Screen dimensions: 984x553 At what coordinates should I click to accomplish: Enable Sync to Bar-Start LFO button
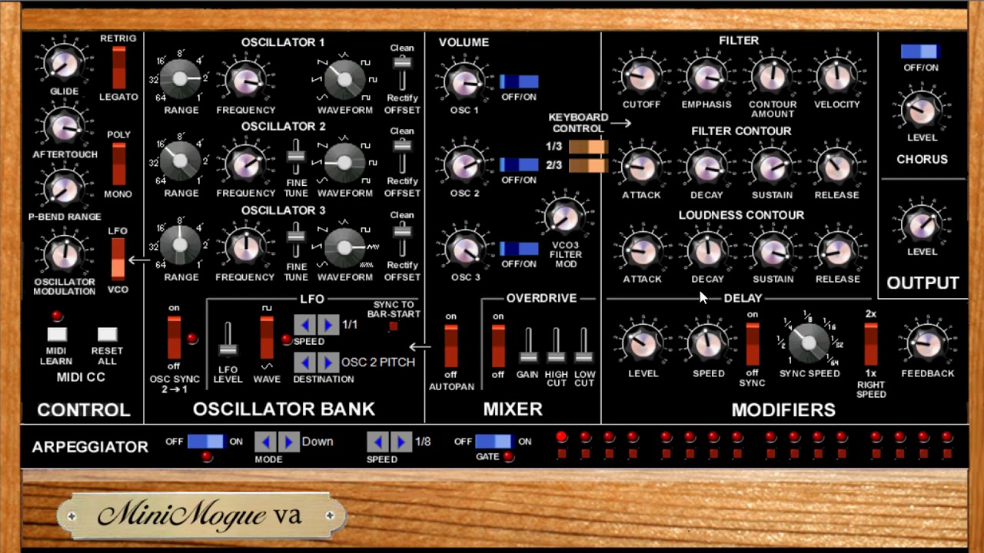(x=394, y=326)
